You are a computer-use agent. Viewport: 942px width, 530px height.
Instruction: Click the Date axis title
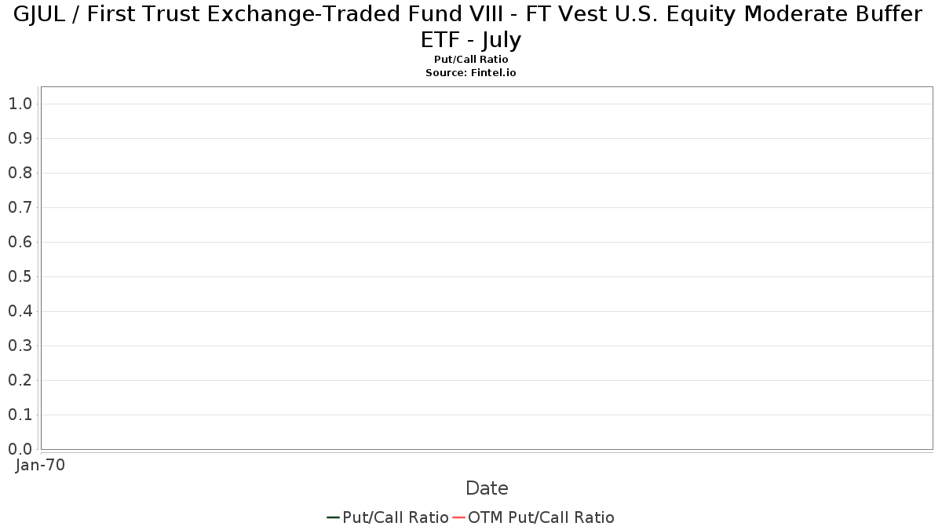point(487,488)
